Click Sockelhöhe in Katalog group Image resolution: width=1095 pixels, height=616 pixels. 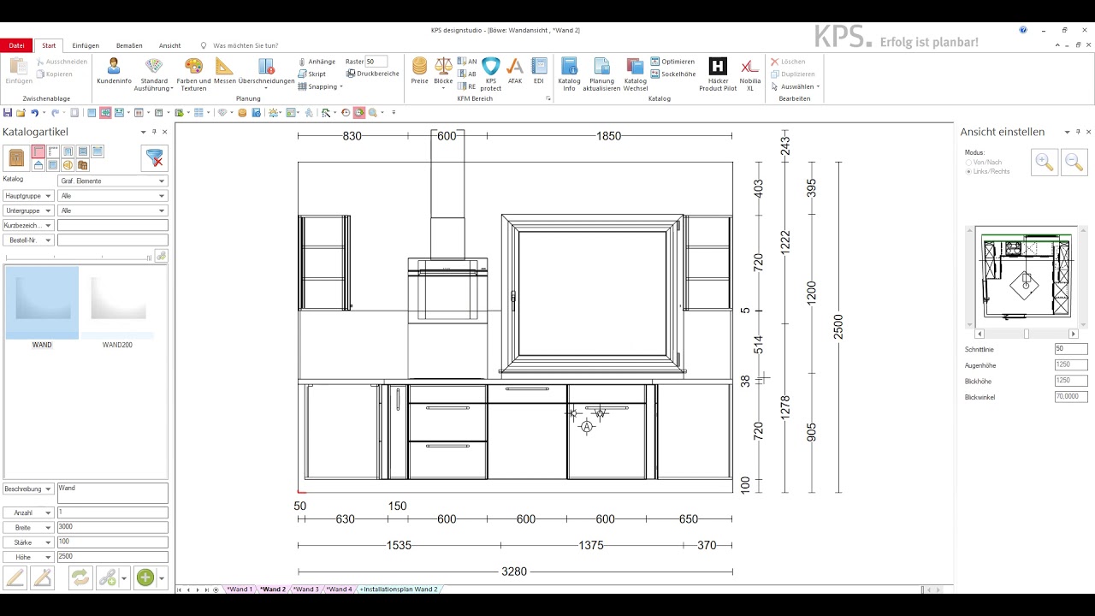coord(672,74)
